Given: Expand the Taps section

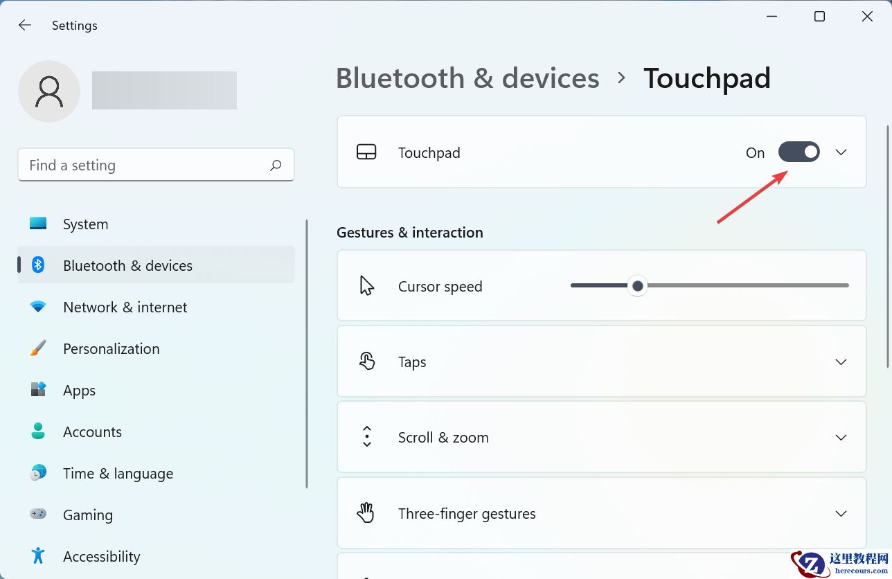Looking at the screenshot, I should tap(841, 362).
